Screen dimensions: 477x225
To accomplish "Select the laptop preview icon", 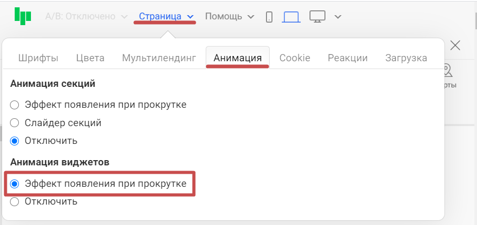I will click(291, 17).
